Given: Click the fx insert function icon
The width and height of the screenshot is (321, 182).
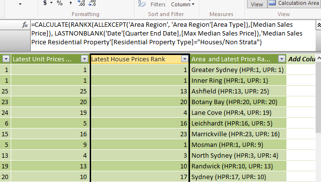Looking at the screenshot, I should coord(25,25).
